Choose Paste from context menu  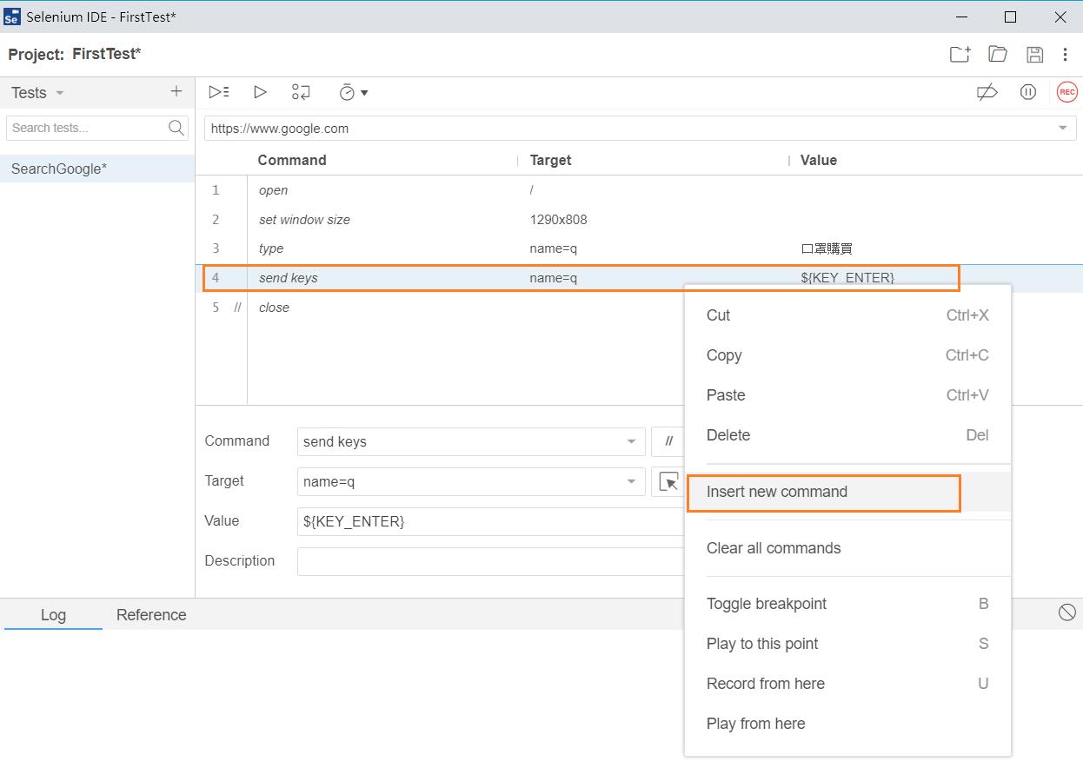click(847, 395)
